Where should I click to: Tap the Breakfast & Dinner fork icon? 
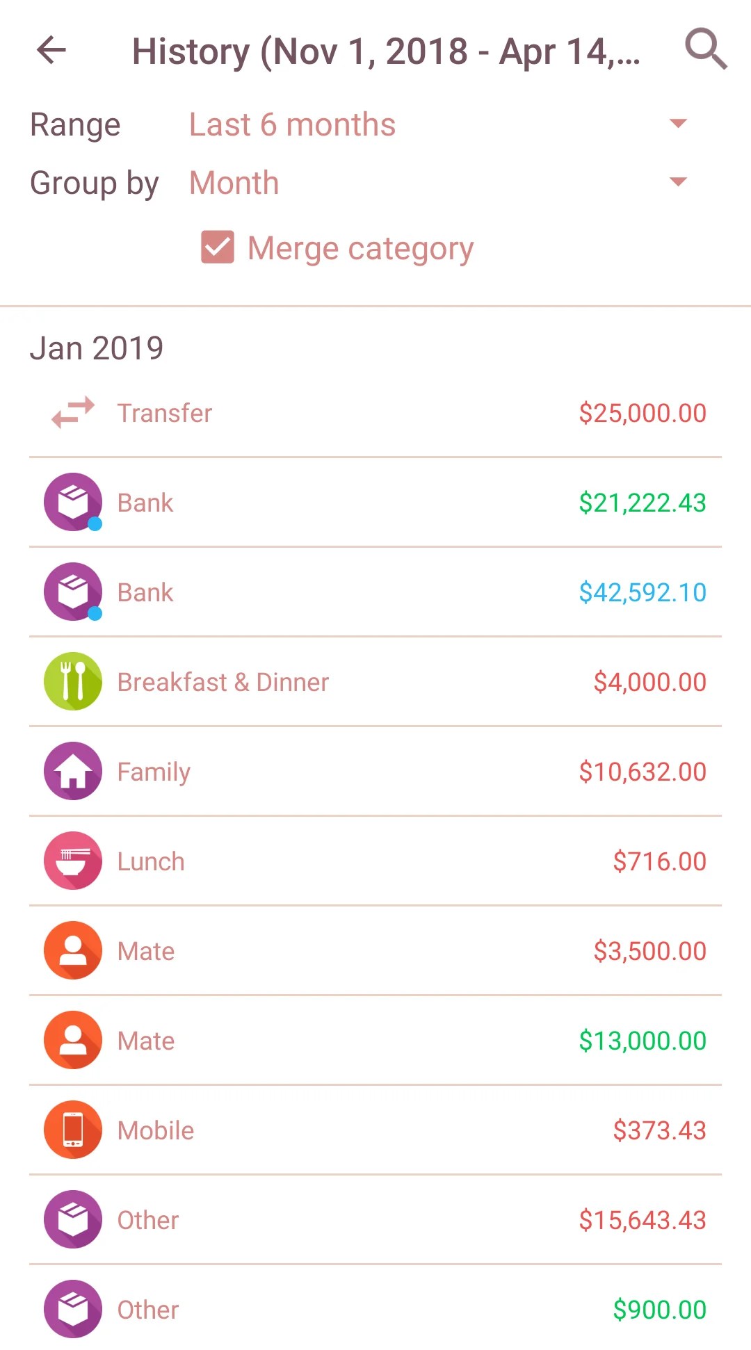pos(73,681)
